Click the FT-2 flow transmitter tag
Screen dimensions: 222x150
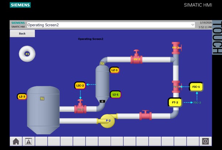click(175, 102)
